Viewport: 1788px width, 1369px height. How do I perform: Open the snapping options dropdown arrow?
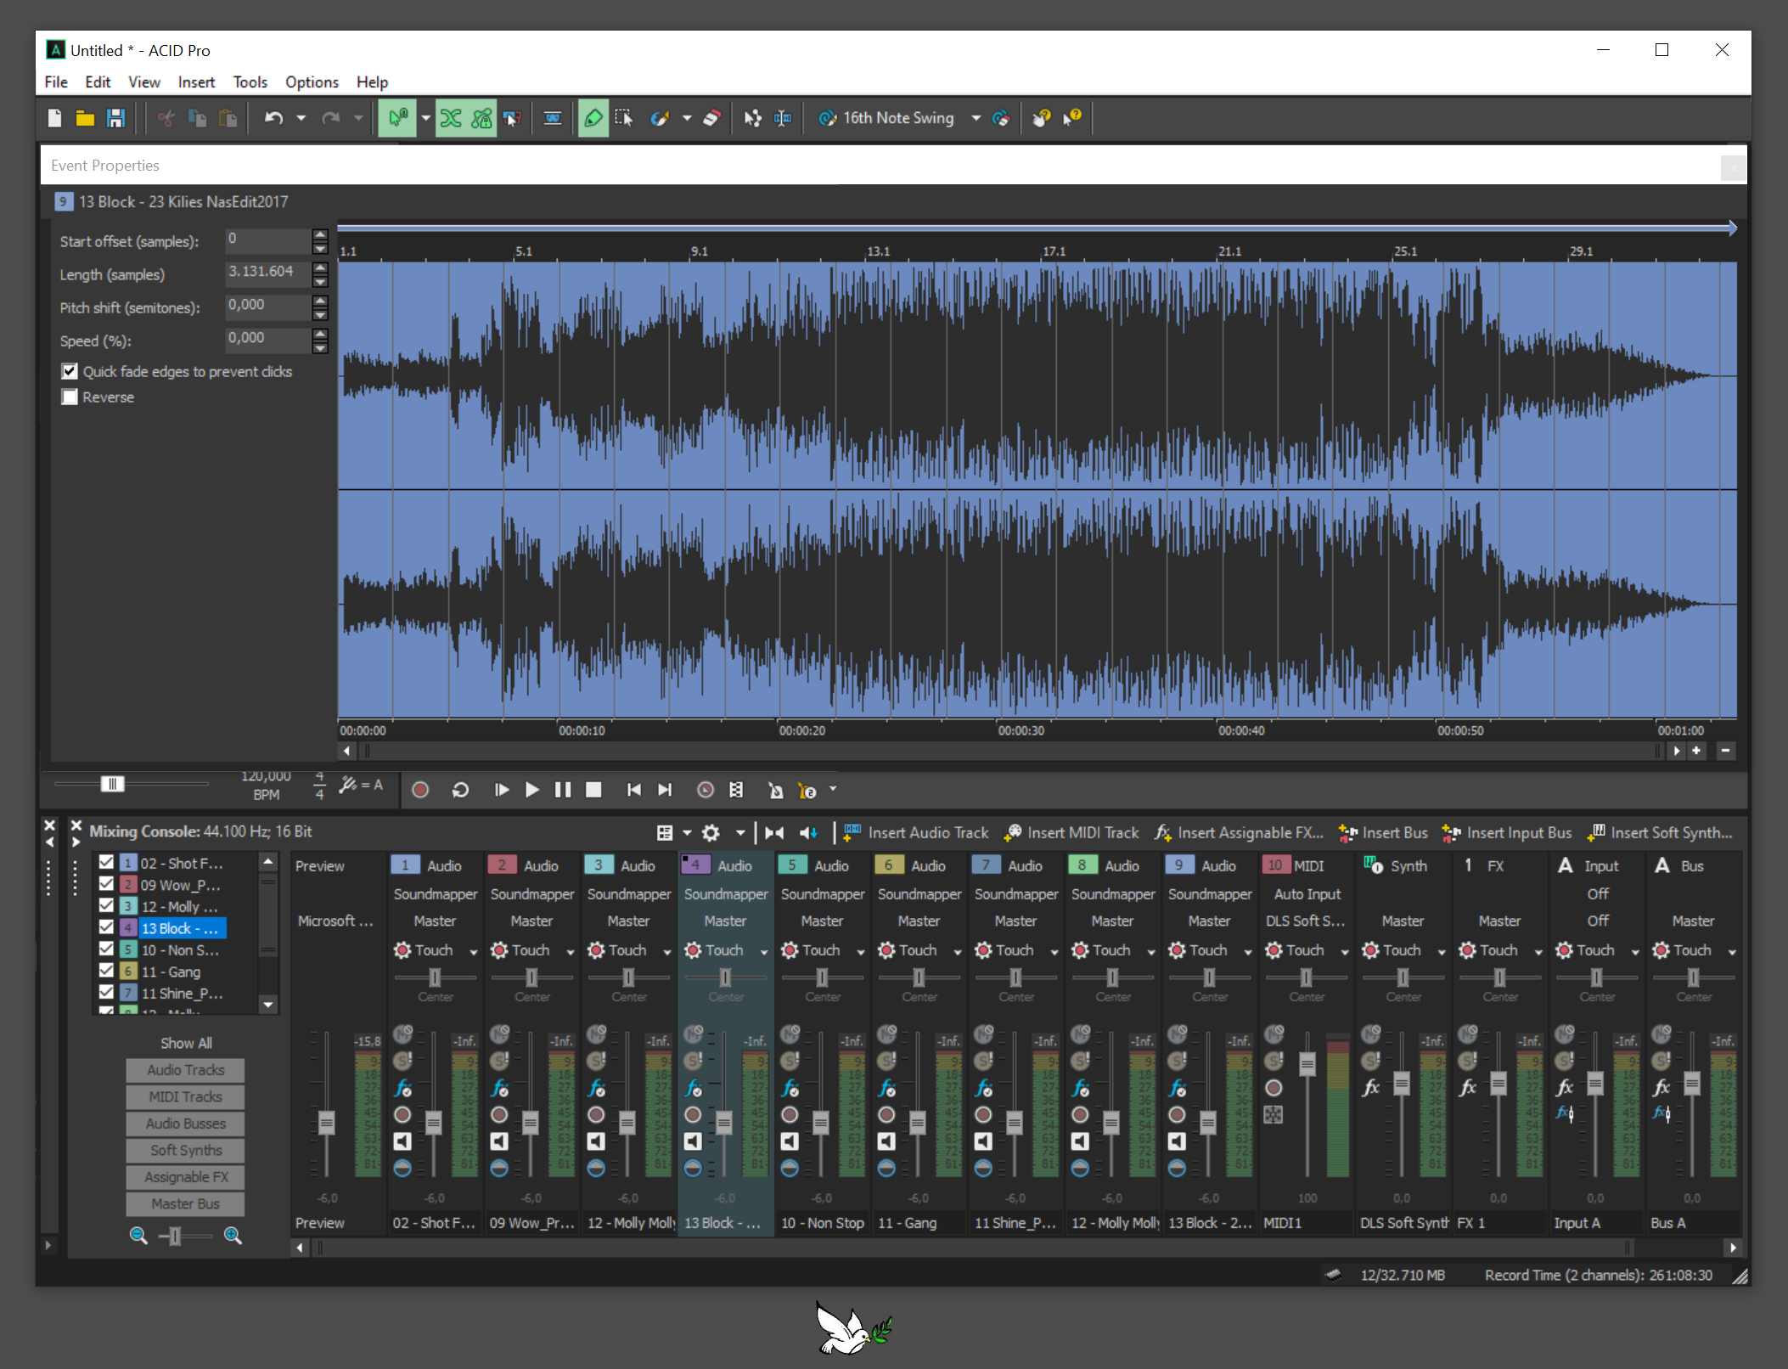point(425,118)
